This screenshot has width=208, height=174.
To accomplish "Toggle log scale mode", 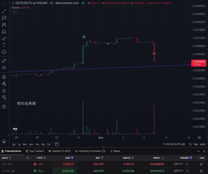I will click(x=196, y=144).
